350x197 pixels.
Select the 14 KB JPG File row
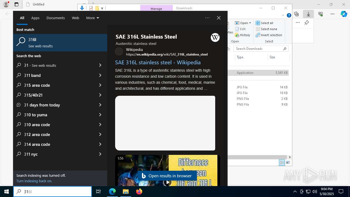[258, 87]
